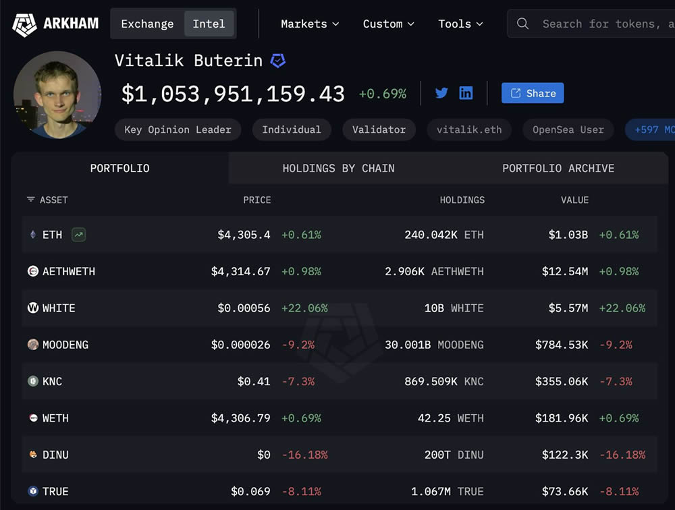Viewport: 675px width, 510px height.
Task: Click the blue Share button
Action: pos(533,93)
